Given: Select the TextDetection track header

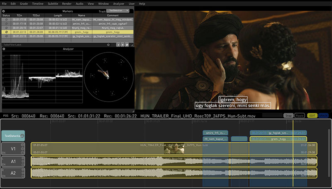Looking at the screenshot, I should click(x=13, y=136).
